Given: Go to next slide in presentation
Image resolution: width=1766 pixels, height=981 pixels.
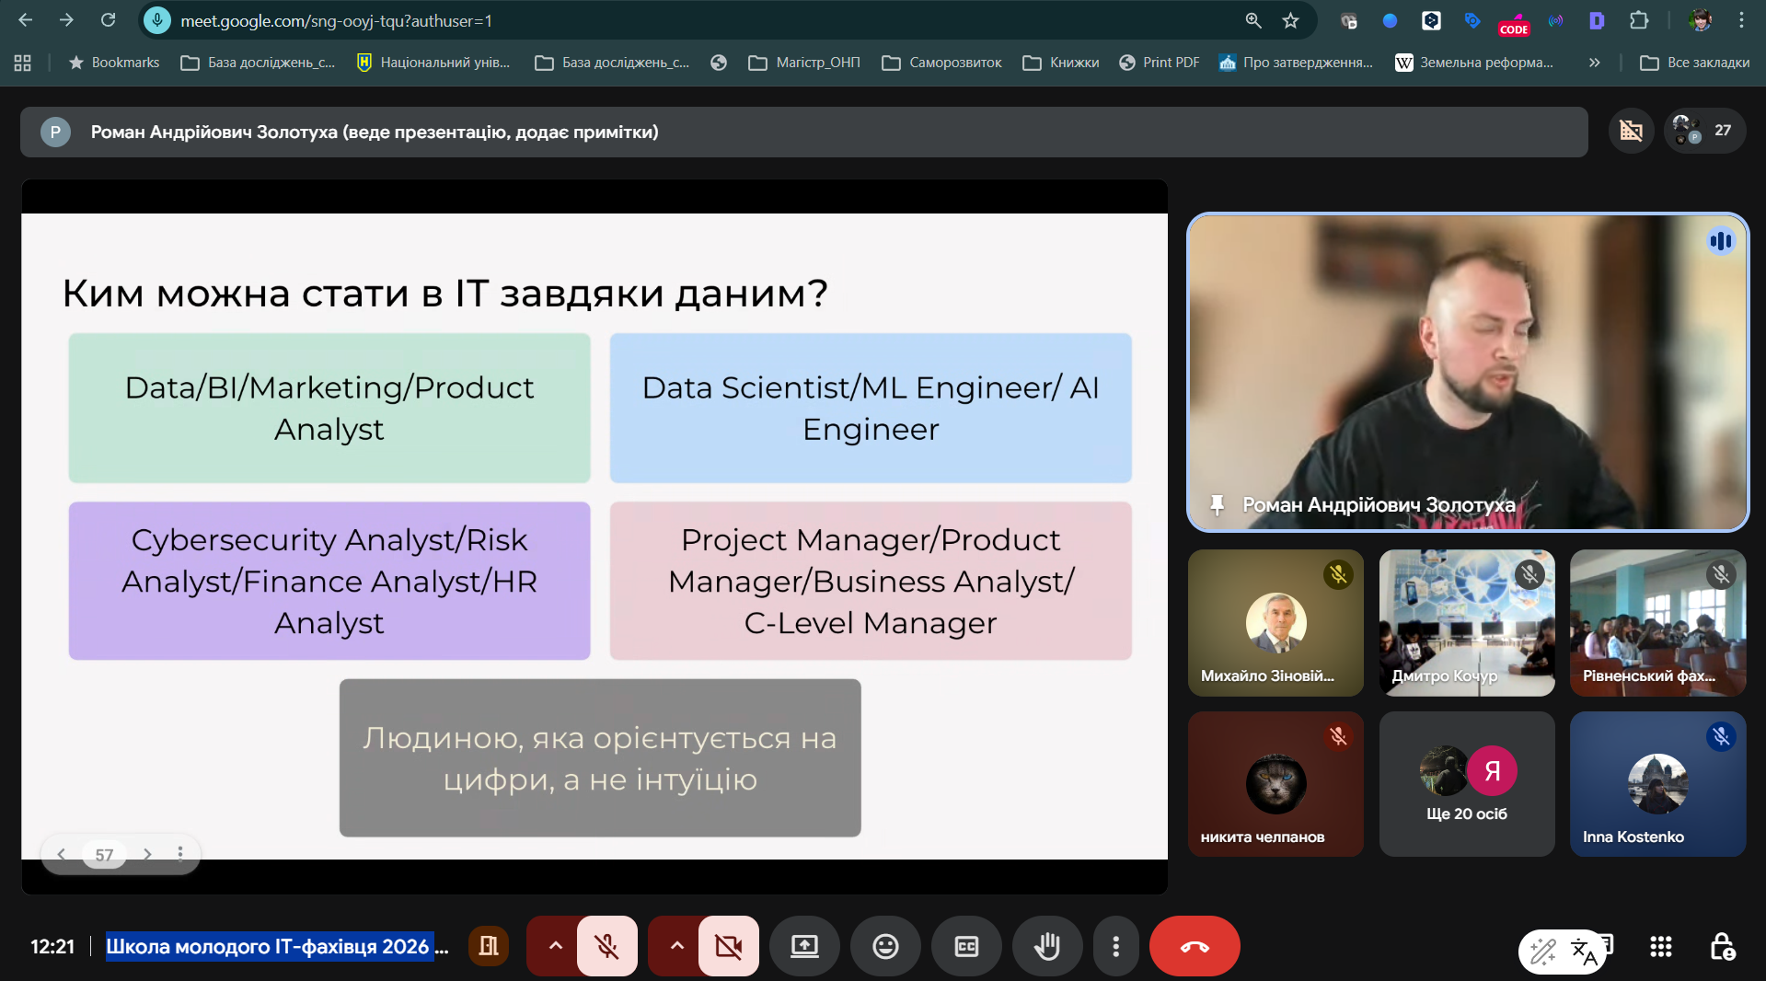Looking at the screenshot, I should (147, 854).
